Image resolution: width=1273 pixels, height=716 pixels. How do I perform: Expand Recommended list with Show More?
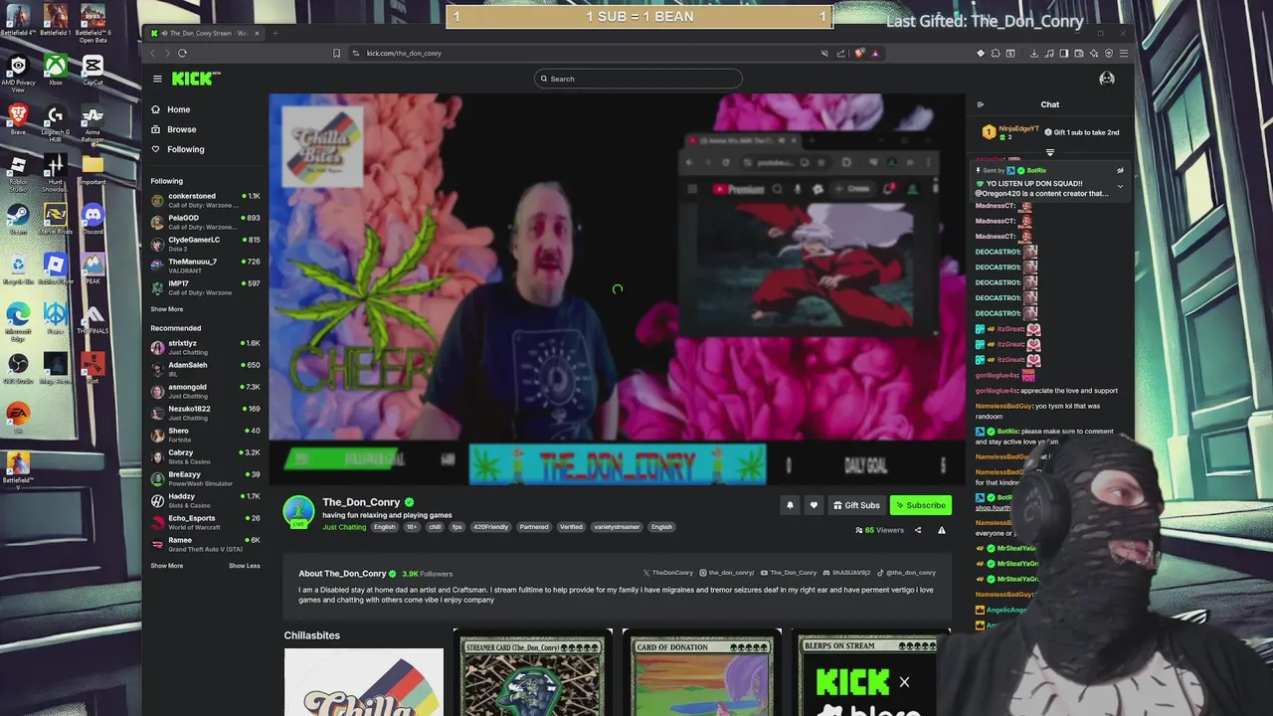point(167,566)
